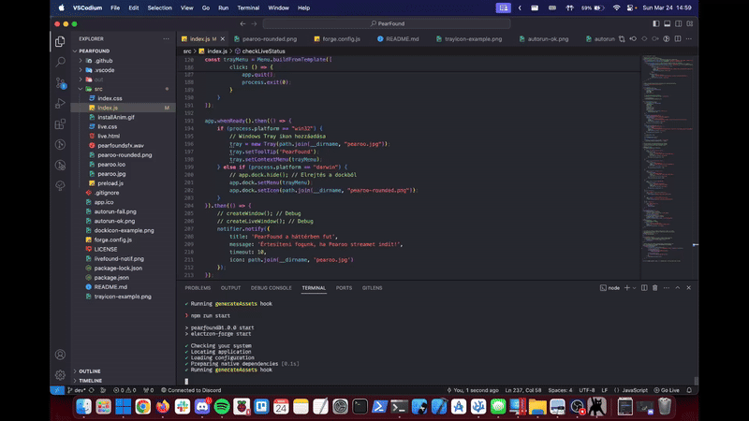Open the Search view in activity bar
Image resolution: width=749 pixels, height=421 pixels.
(x=60, y=62)
